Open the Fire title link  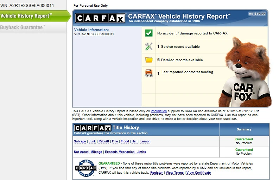[x=115, y=141]
